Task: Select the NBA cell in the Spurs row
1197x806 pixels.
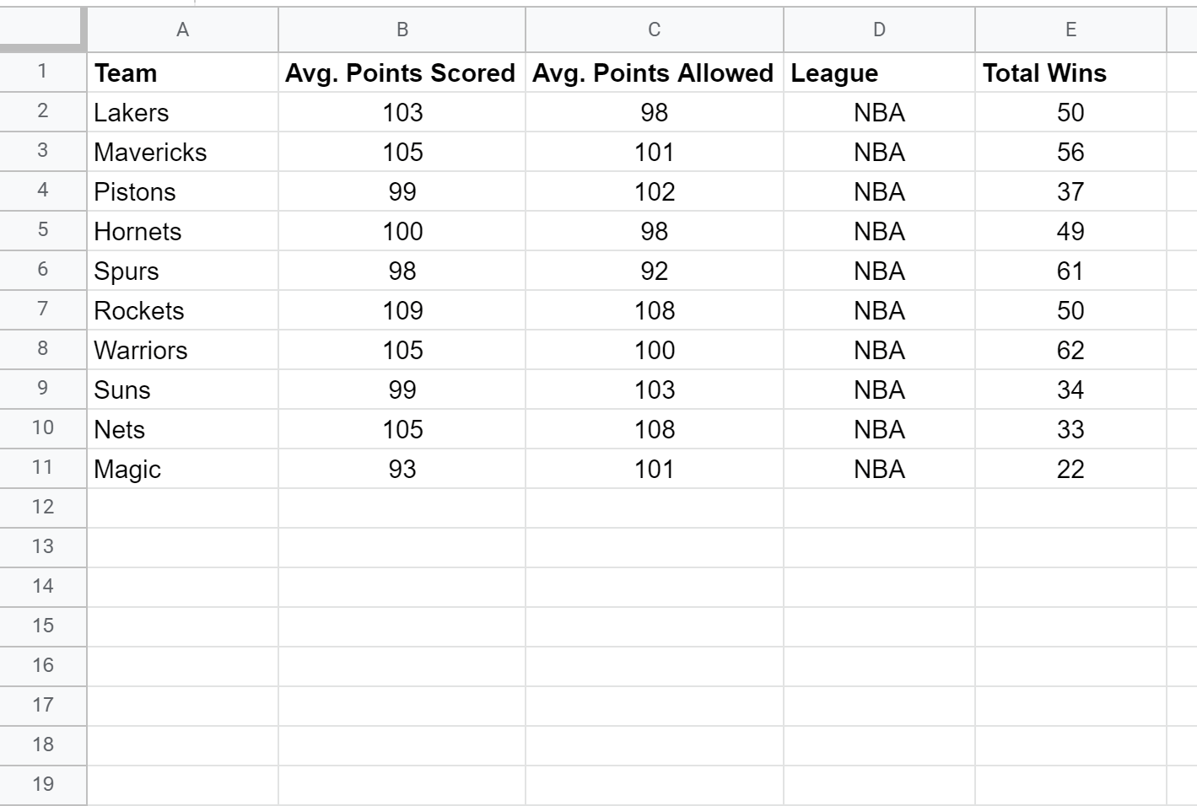Action: click(x=879, y=271)
